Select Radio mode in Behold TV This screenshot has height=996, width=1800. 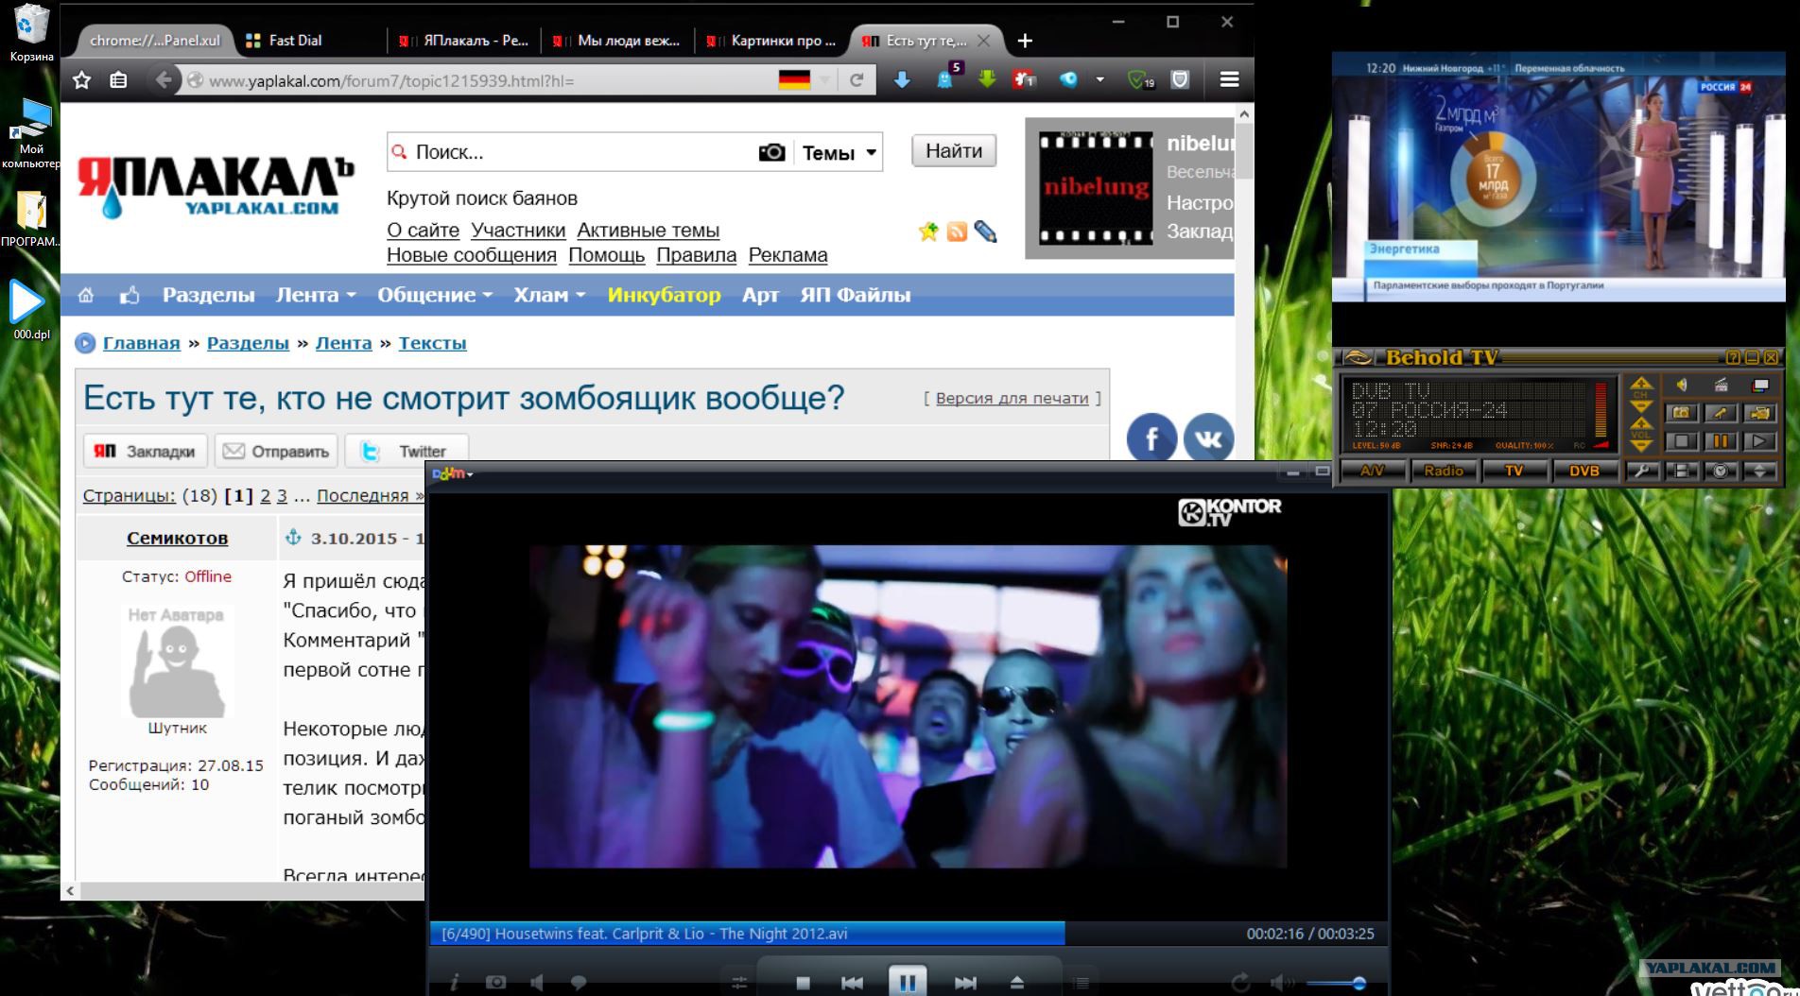pos(1444,471)
